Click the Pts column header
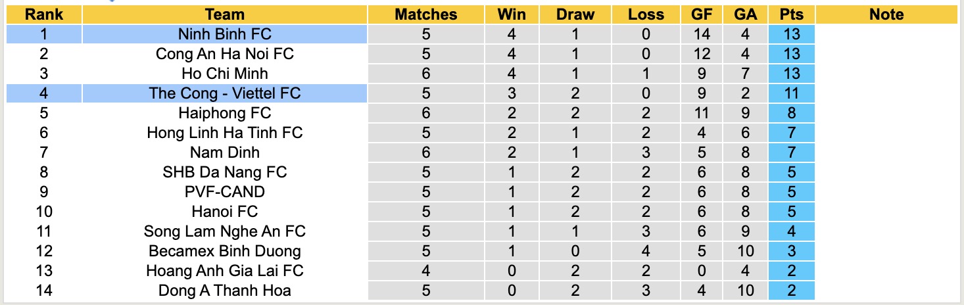This screenshot has width=964, height=305. [x=791, y=14]
